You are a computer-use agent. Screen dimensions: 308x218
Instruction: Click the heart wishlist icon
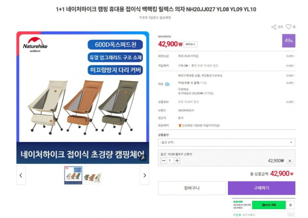(288, 27)
